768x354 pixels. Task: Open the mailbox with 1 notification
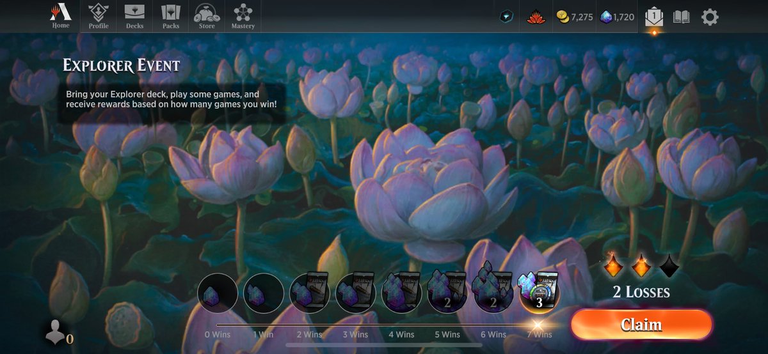(x=654, y=17)
